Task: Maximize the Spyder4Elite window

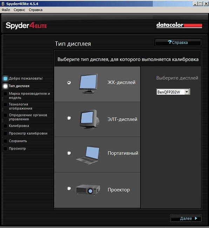Action: click(x=200, y=4)
